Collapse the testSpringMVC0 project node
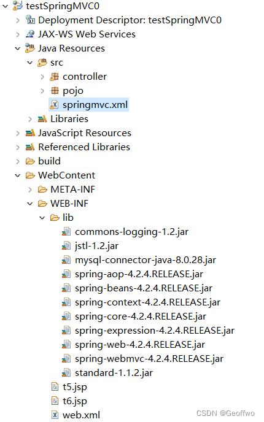The image size is (264, 422). 5,6
